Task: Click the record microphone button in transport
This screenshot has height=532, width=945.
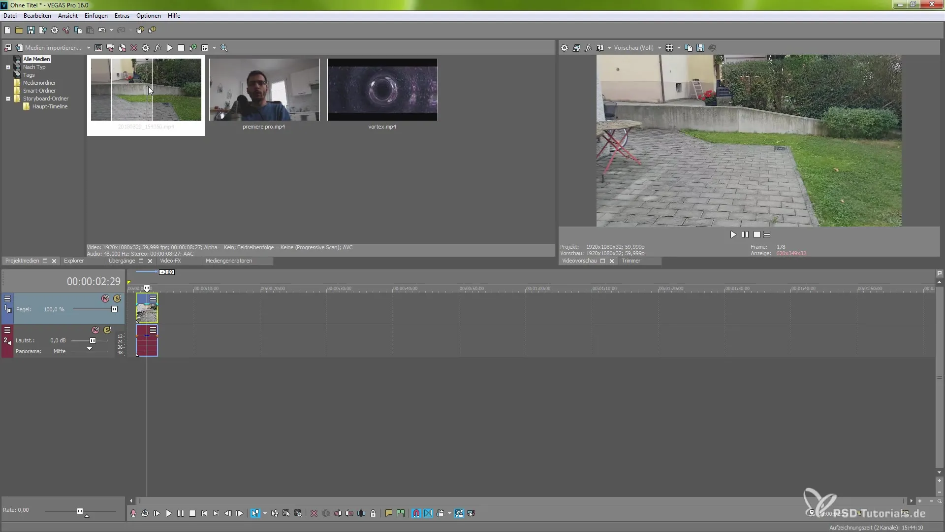Action: pos(133,513)
